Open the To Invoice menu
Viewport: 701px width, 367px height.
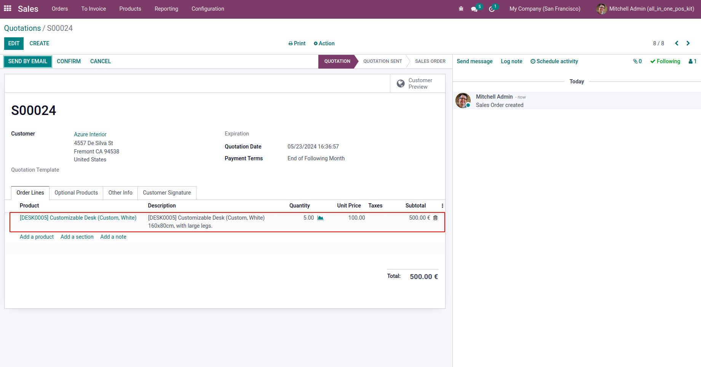(x=94, y=9)
